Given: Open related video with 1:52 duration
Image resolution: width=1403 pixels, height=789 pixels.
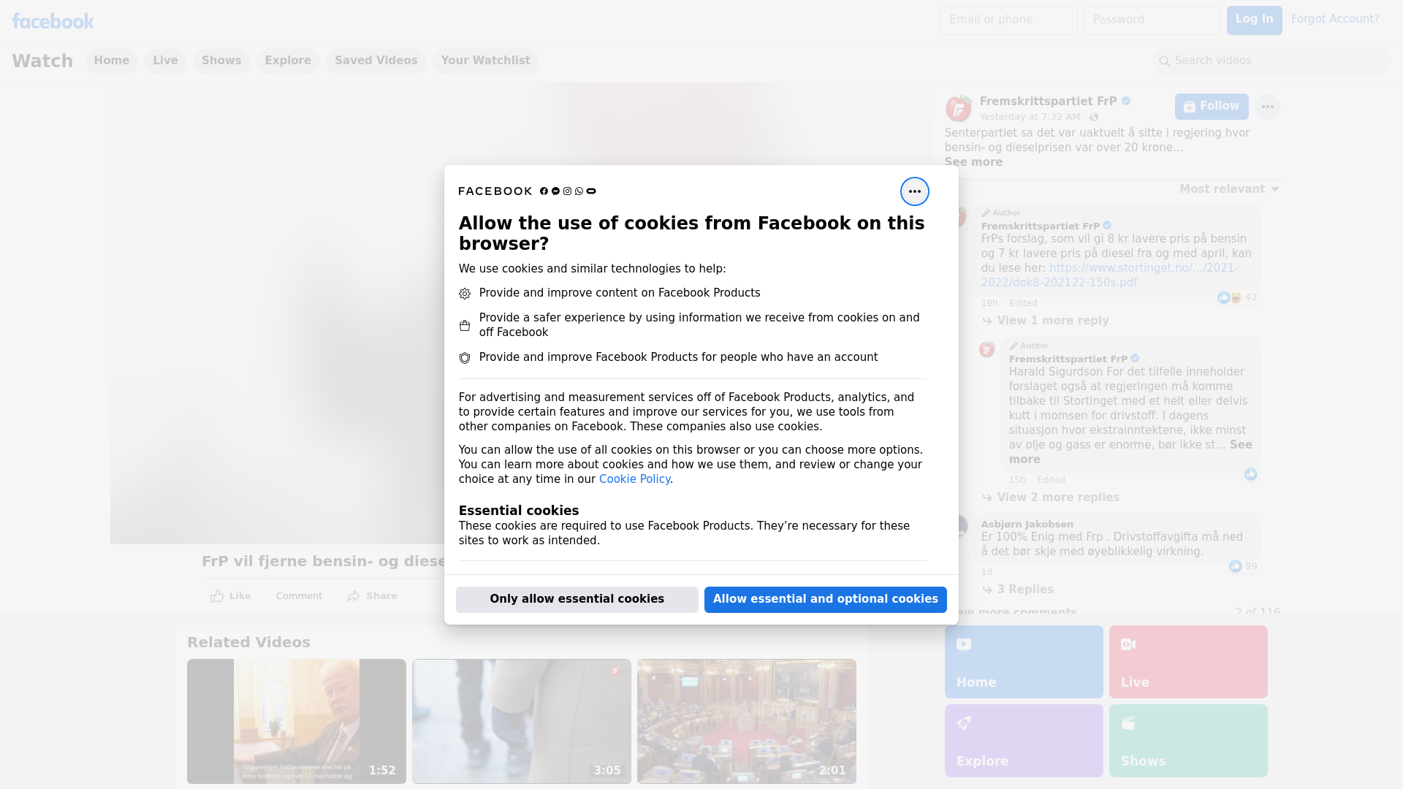Looking at the screenshot, I should pyautogui.click(x=297, y=722).
